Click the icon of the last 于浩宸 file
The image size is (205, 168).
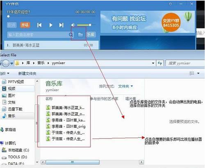[x=48, y=139]
